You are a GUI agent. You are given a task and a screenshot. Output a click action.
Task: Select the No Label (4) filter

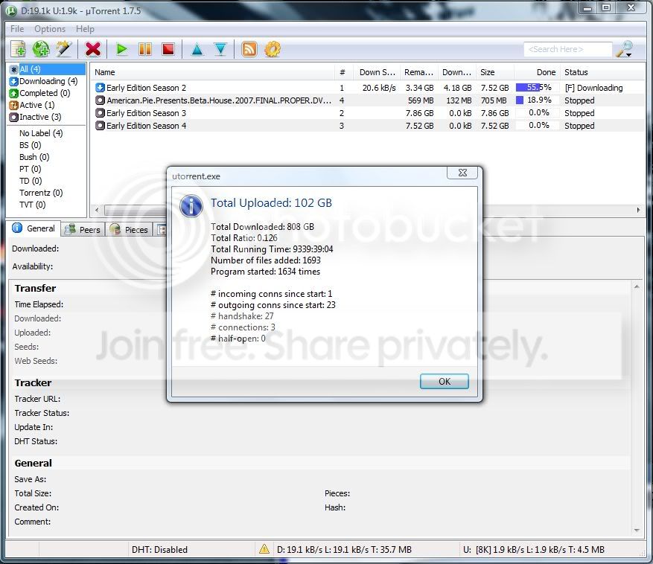point(41,133)
